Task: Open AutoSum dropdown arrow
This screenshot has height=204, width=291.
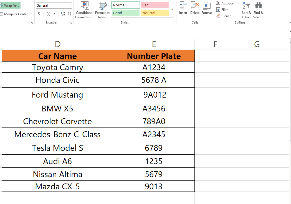Action: tap(239, 3)
